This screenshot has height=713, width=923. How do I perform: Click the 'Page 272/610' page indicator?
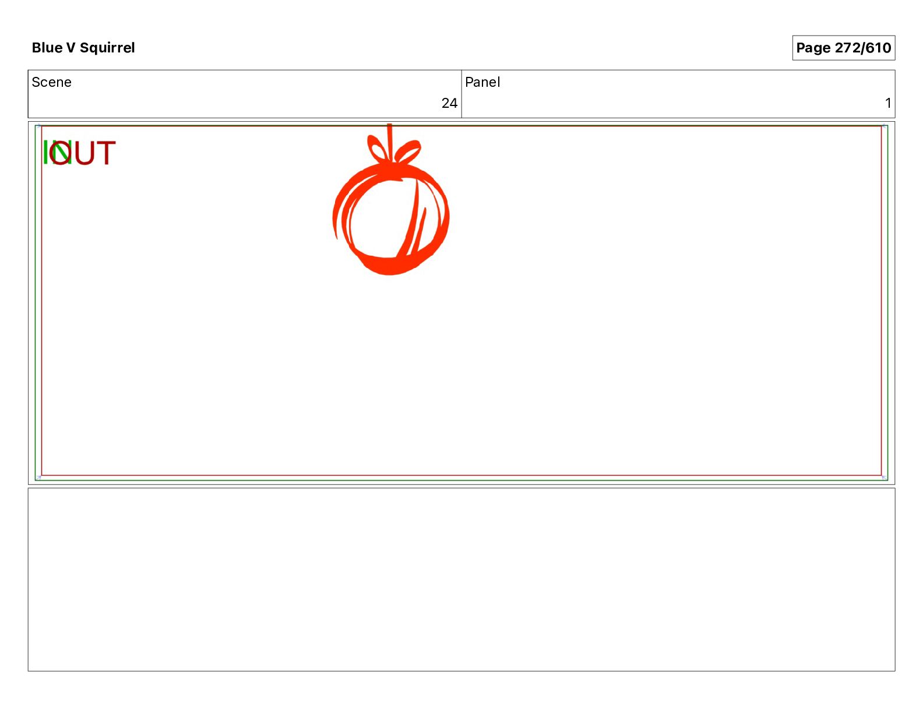[843, 48]
